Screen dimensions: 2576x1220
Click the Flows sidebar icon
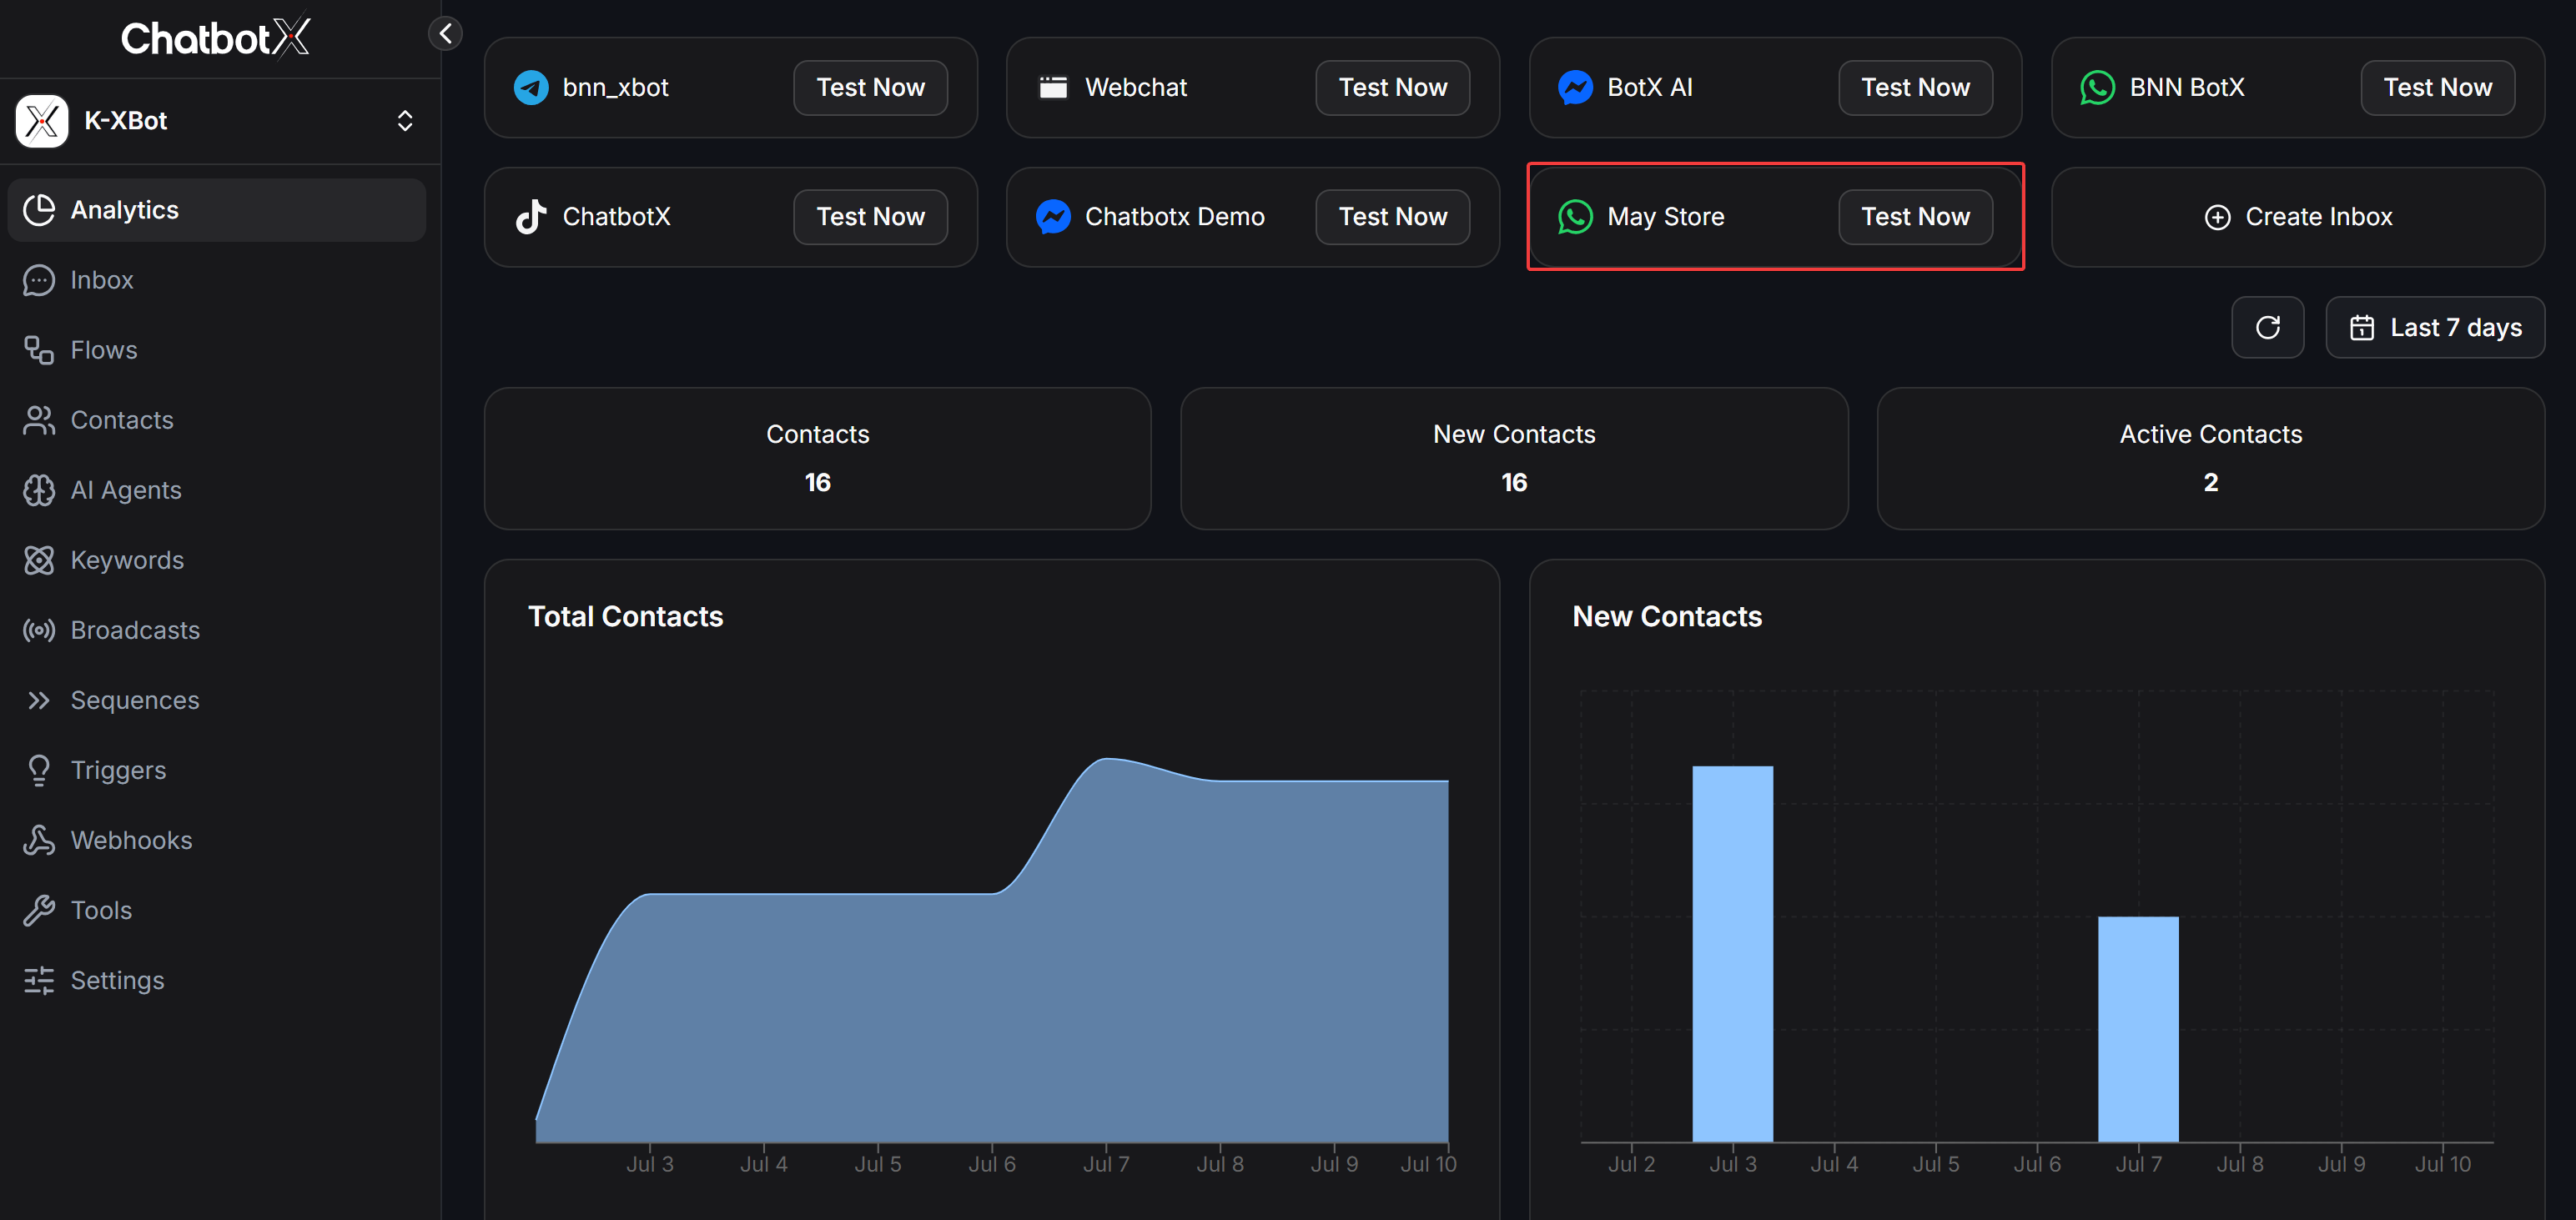coord(39,350)
